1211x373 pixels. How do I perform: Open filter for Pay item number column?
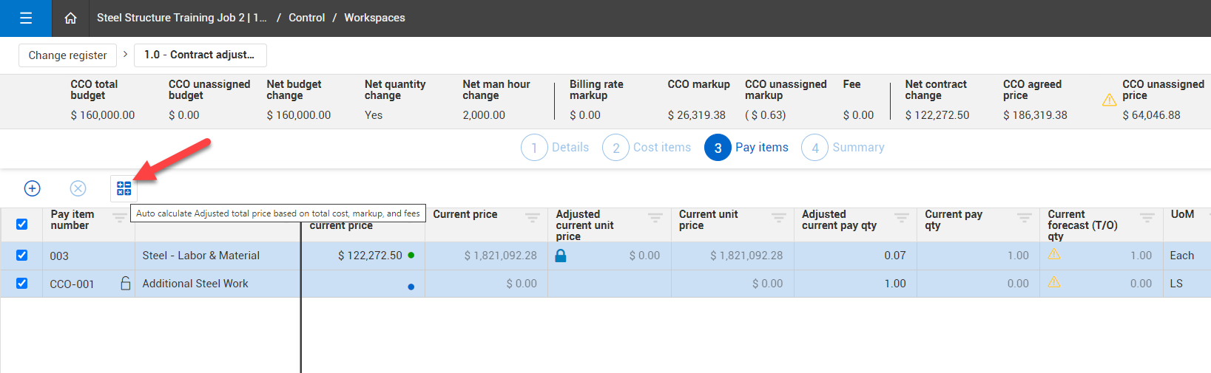(x=119, y=217)
